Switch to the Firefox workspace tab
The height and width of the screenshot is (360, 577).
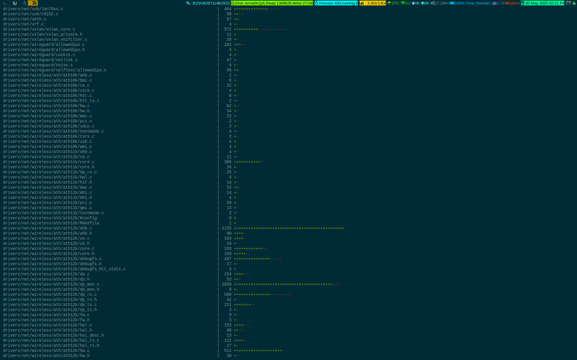coord(15,3)
